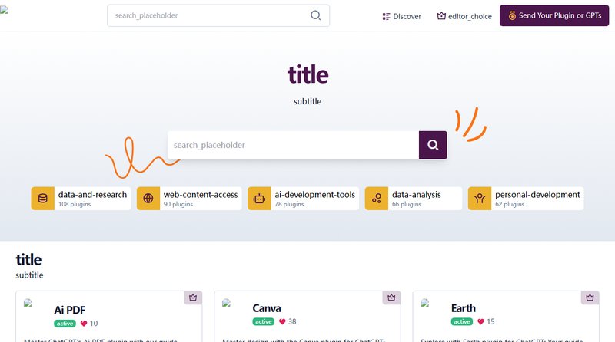Image resolution: width=615 pixels, height=342 pixels.
Task: Click Send Your Plugin or GPTs button
Action: click(554, 16)
